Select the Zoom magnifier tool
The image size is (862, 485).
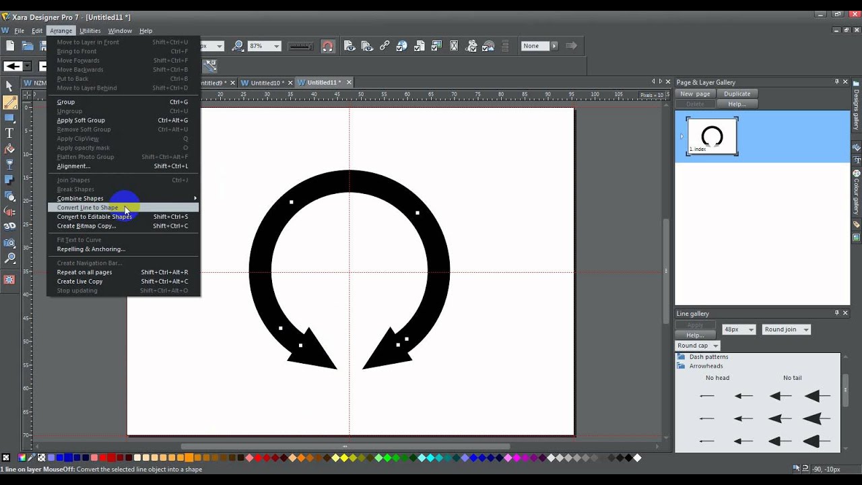point(9,258)
